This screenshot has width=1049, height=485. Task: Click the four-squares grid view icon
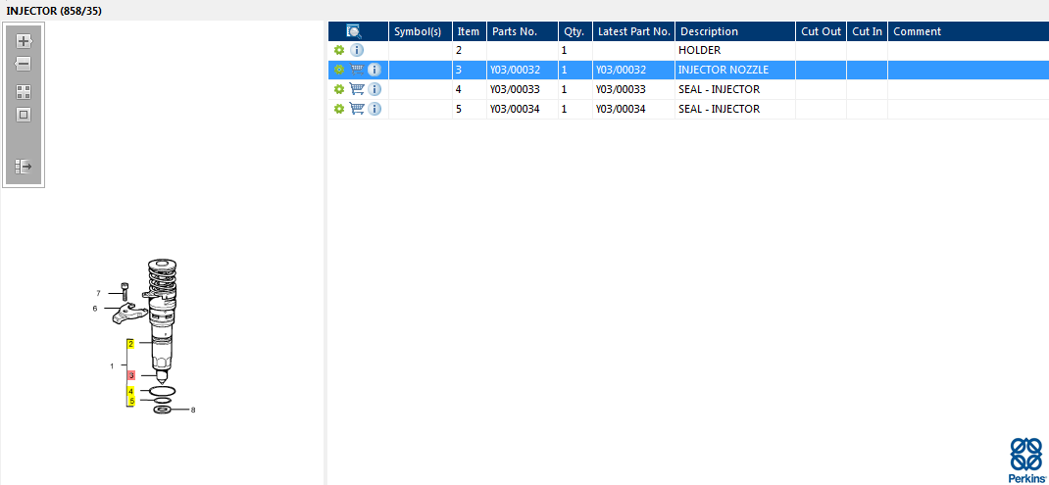coord(24,92)
